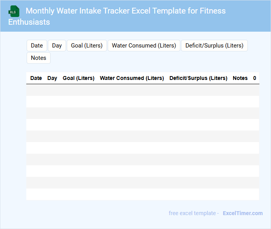
Task: Click the 0 column header in table
Action: click(254, 78)
